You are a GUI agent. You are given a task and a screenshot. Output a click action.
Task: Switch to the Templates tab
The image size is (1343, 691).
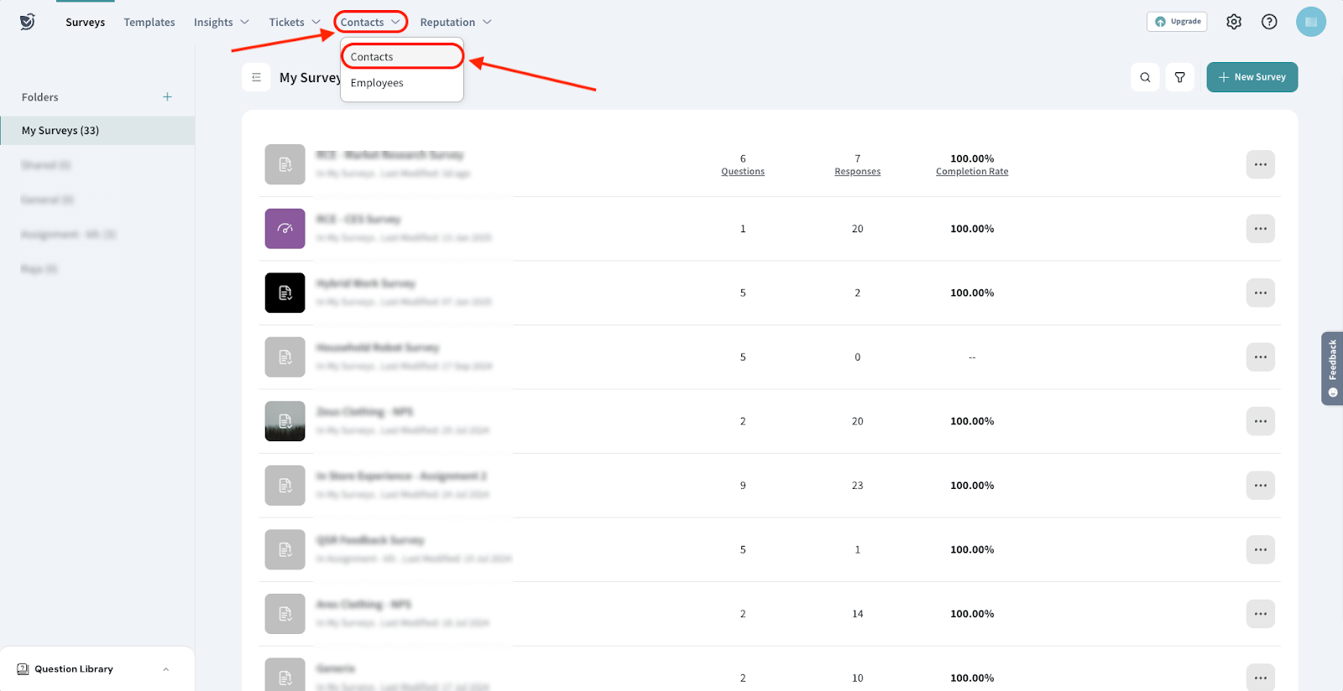point(149,23)
